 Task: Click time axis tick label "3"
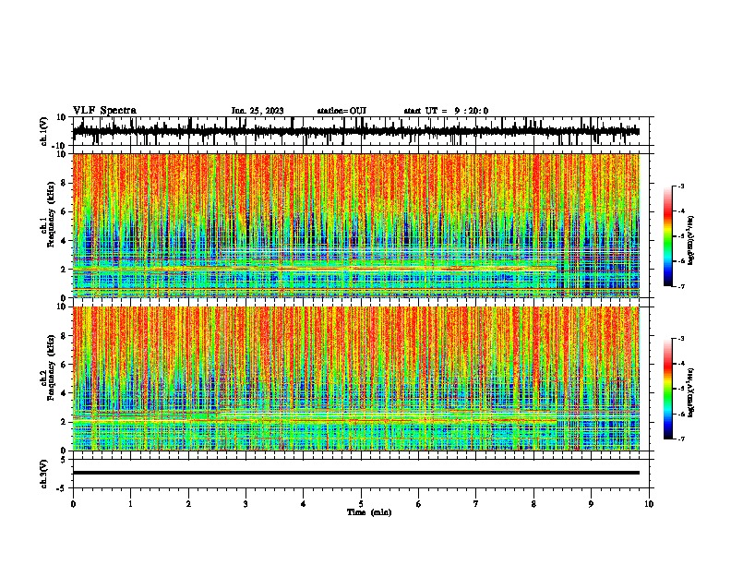click(246, 504)
